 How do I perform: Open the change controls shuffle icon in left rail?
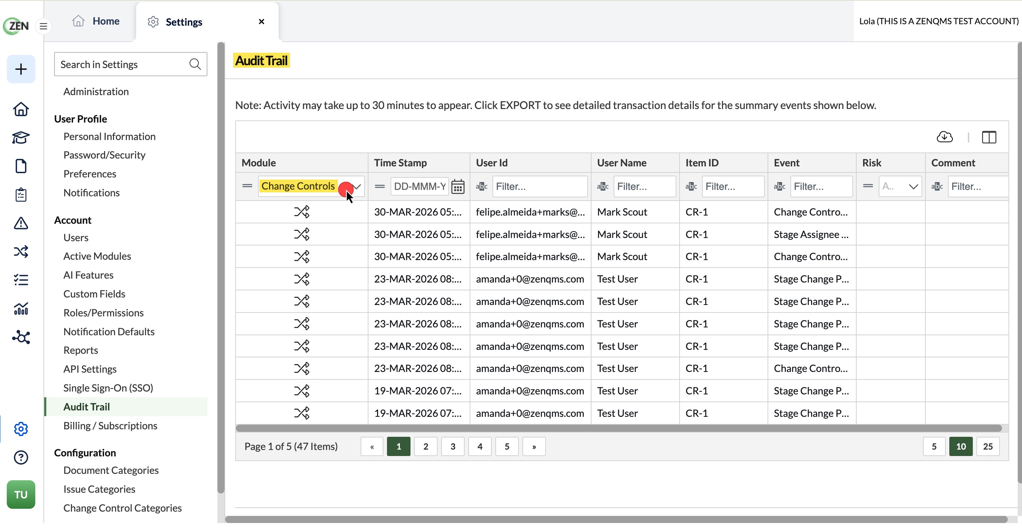[x=21, y=252]
